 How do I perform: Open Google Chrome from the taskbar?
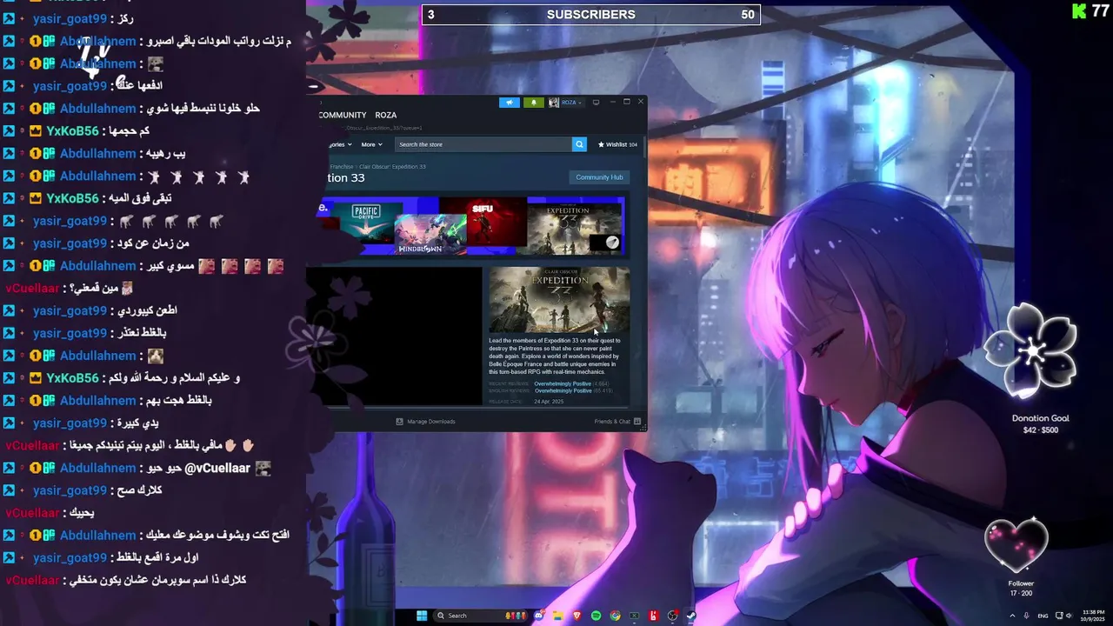(x=615, y=616)
